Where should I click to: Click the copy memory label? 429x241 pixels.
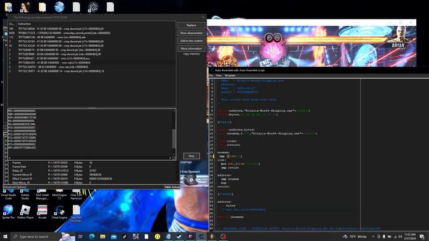[191, 54]
